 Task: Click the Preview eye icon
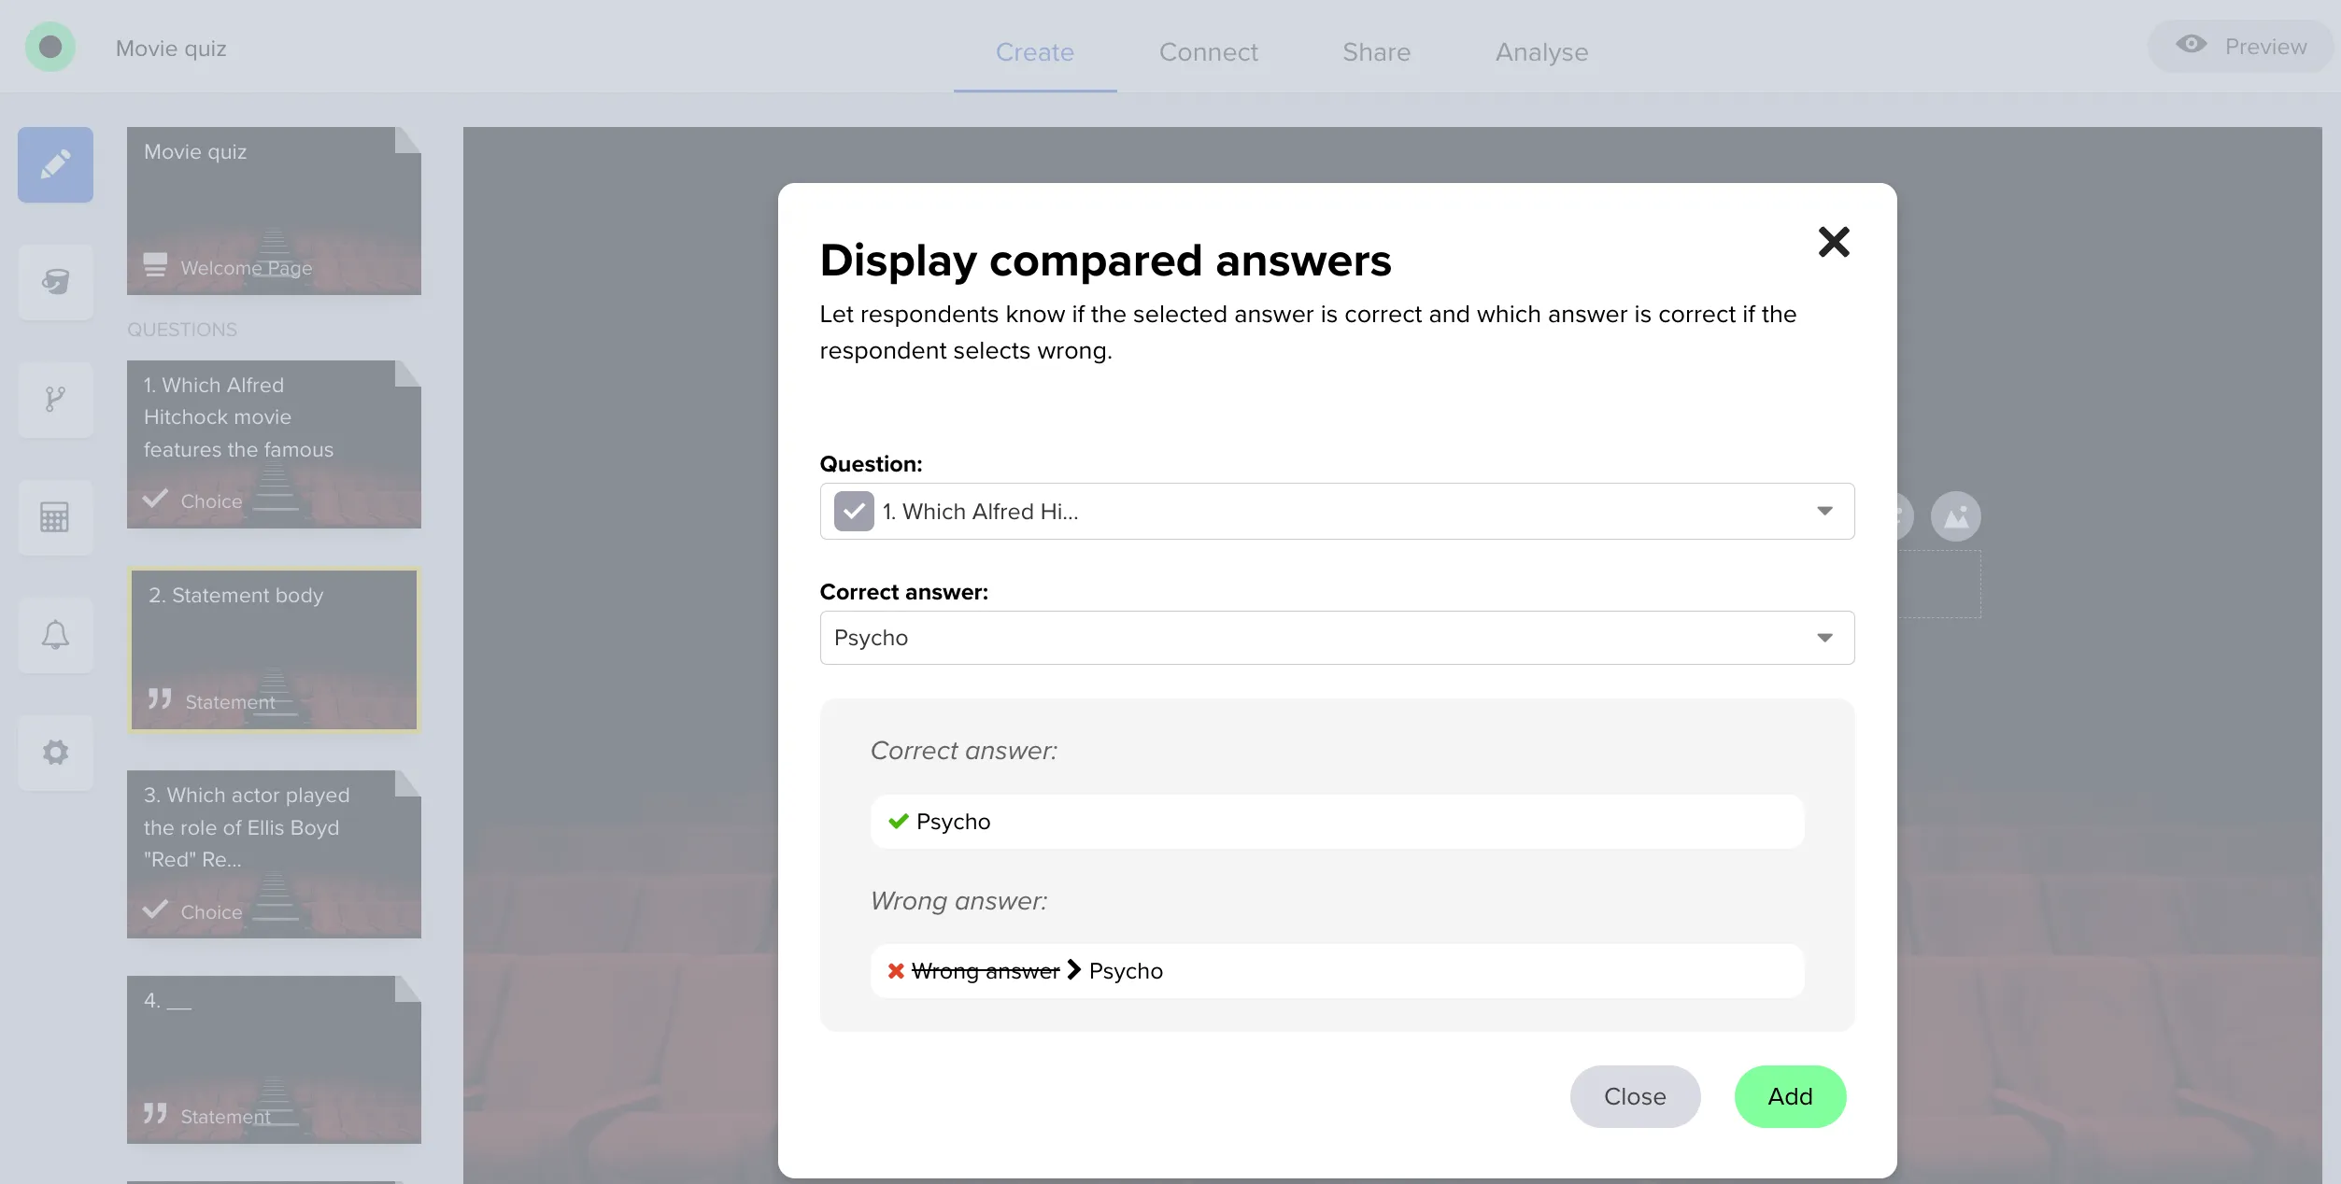point(2192,45)
